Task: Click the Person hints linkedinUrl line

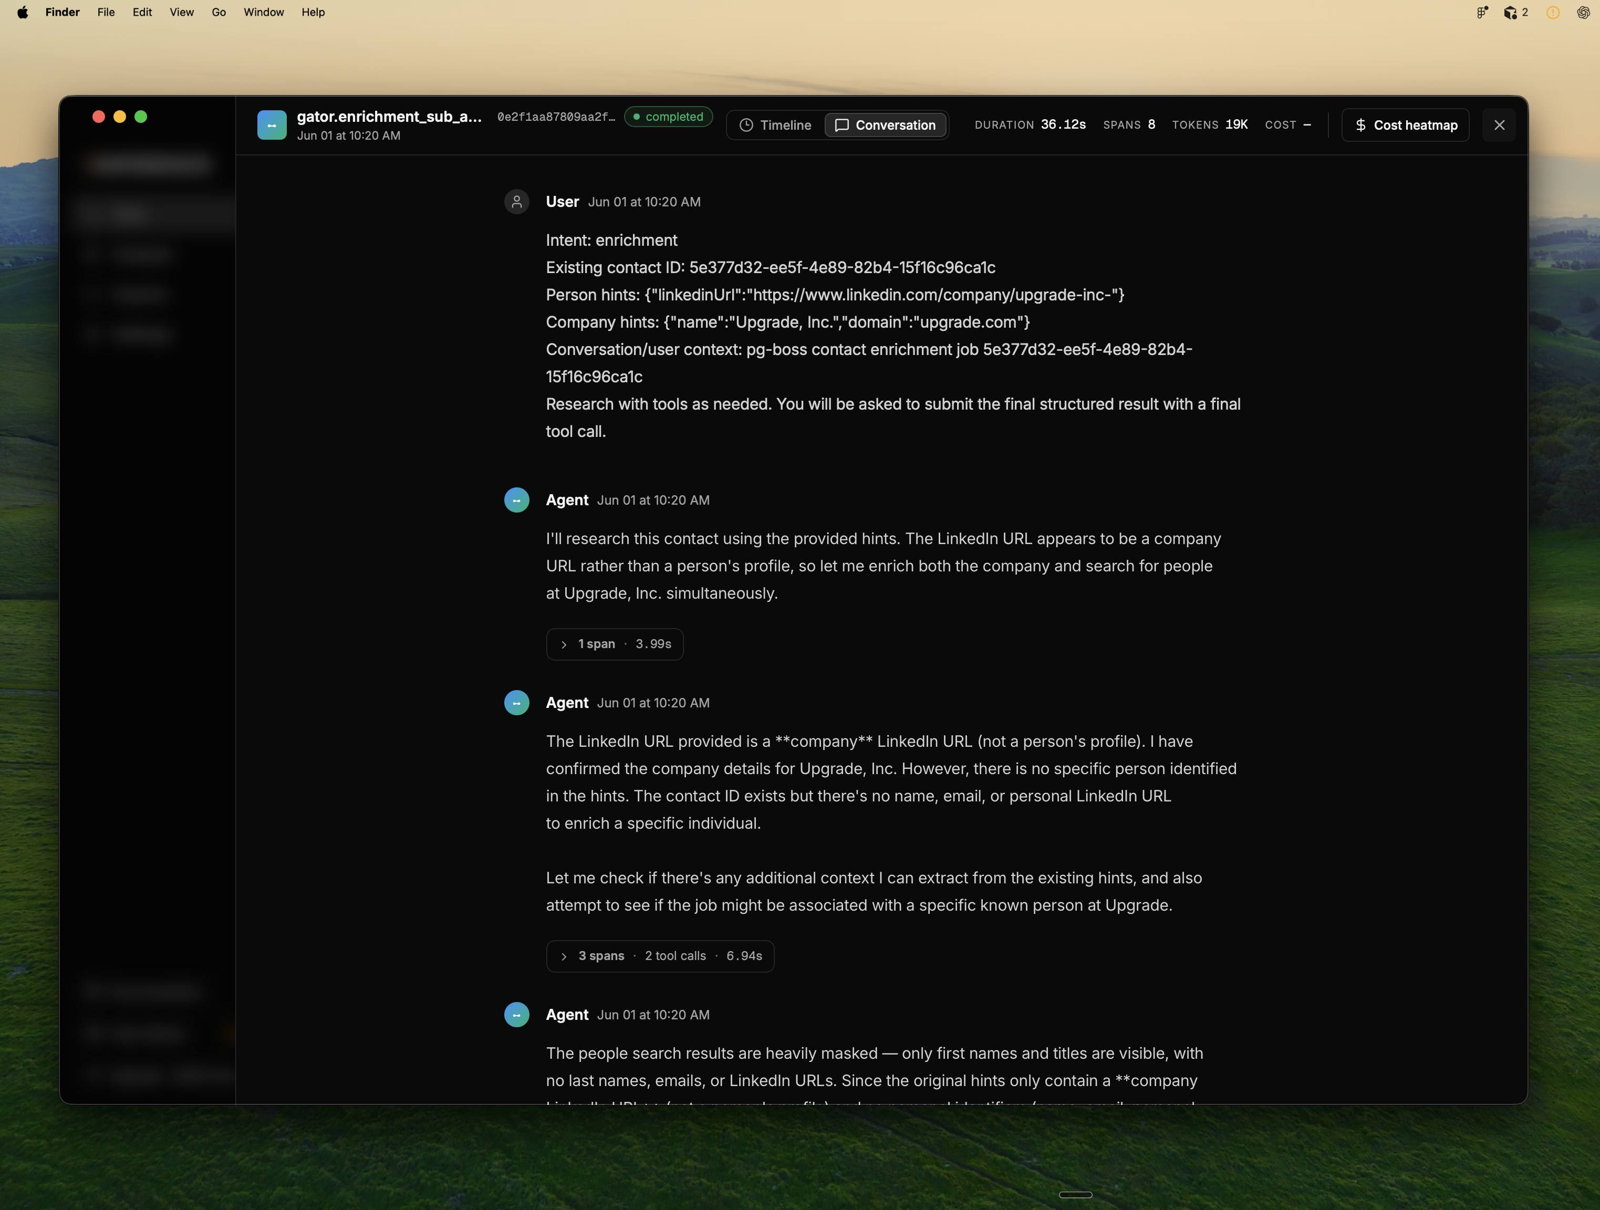Action: coord(835,295)
